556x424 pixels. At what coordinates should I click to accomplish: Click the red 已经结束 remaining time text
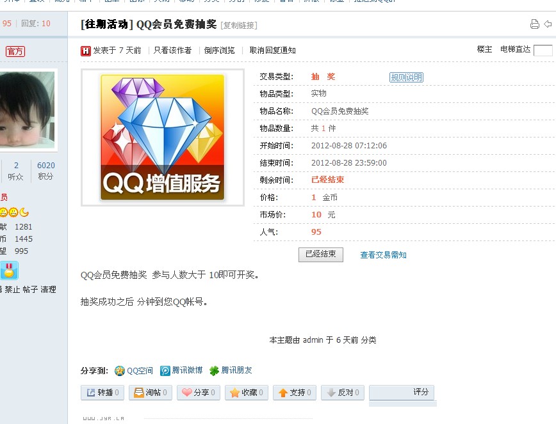coord(328,180)
